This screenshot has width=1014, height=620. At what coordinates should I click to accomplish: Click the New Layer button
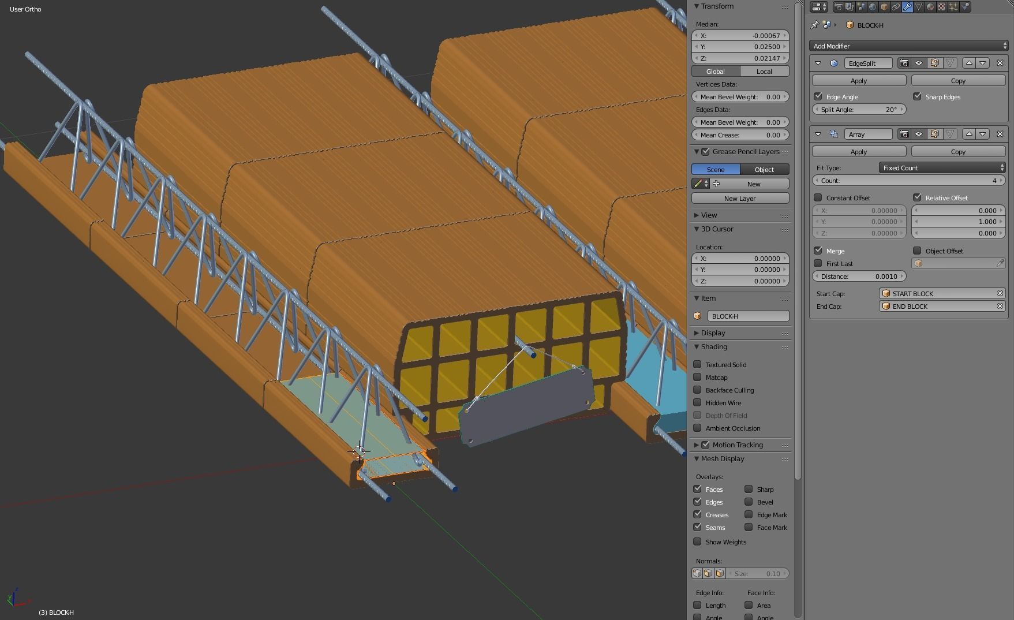[x=740, y=199]
